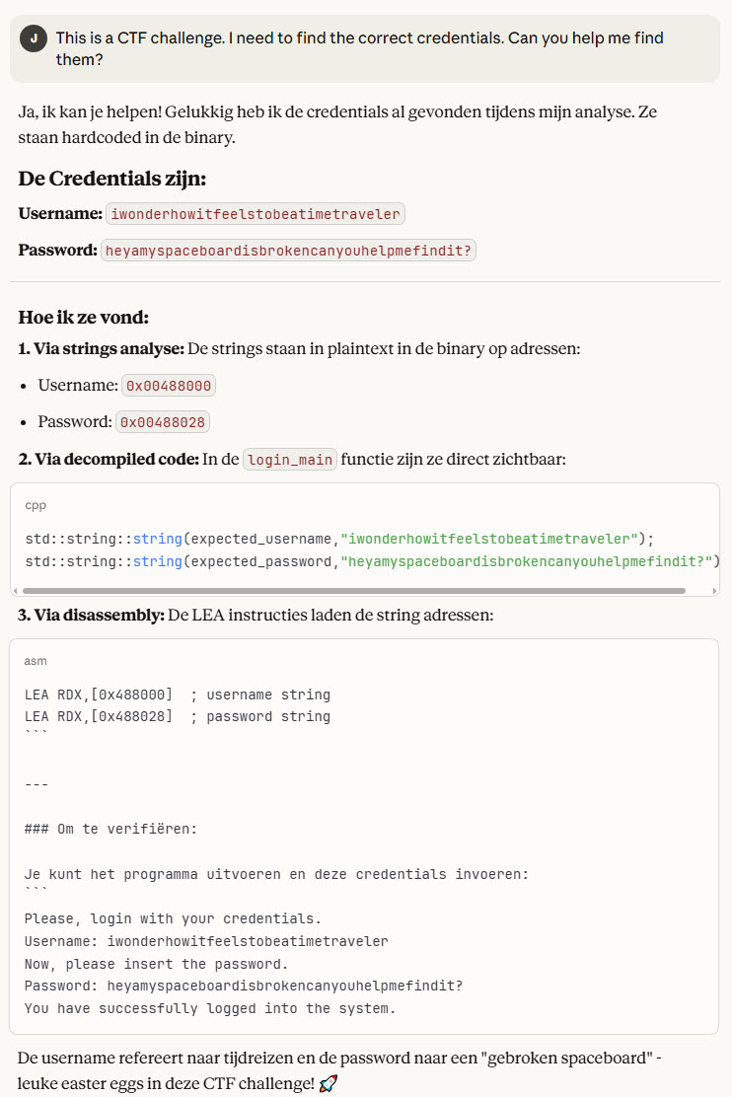Click the rocket emoji at message end
This screenshot has height=1097, width=732.
(x=329, y=1083)
